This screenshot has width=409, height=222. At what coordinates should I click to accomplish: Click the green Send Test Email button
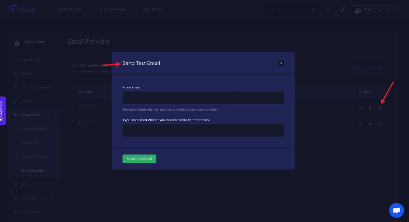[139, 159]
